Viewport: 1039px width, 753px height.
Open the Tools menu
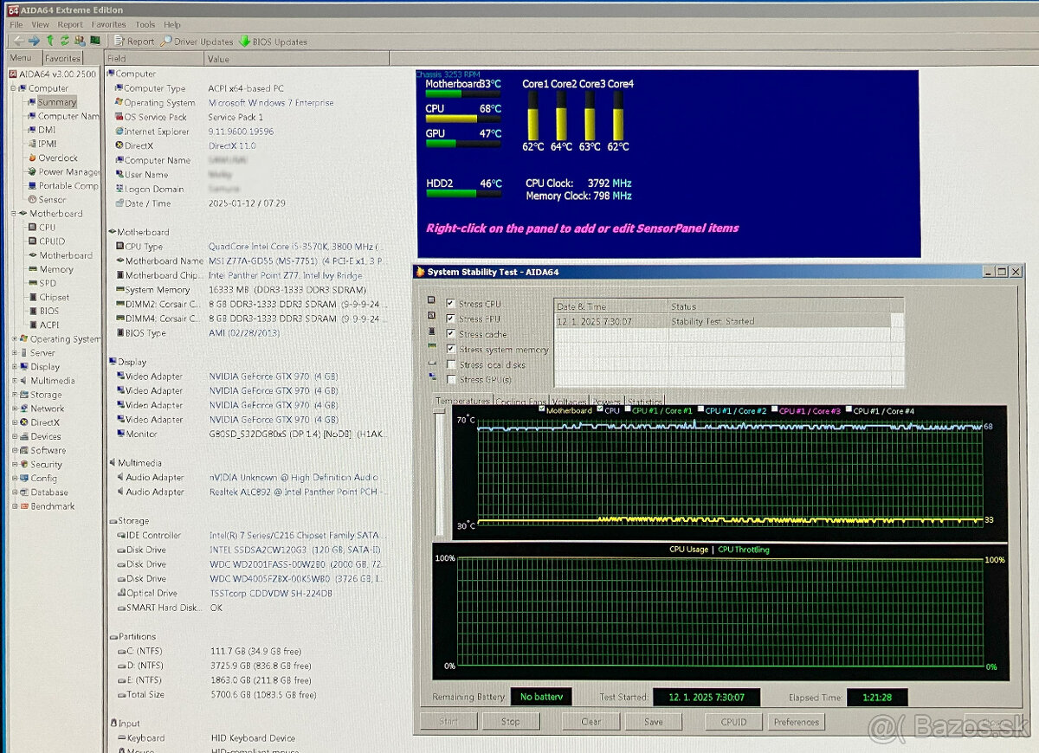pyautogui.click(x=145, y=24)
